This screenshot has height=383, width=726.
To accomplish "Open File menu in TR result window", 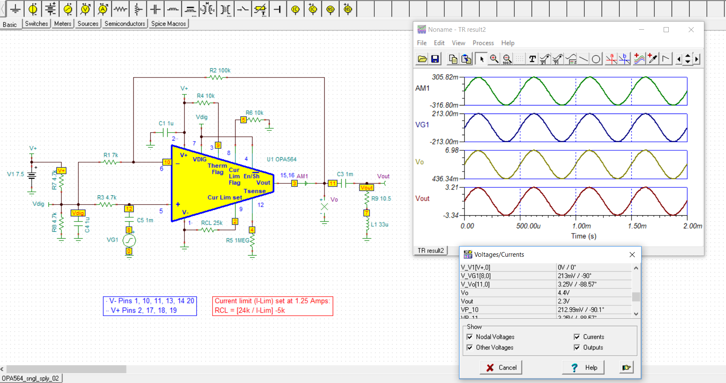I will tap(422, 43).
